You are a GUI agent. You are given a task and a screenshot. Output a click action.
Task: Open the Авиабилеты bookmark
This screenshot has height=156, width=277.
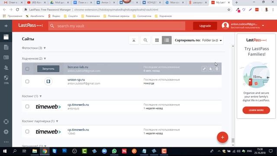pyautogui.click(x=35, y=16)
